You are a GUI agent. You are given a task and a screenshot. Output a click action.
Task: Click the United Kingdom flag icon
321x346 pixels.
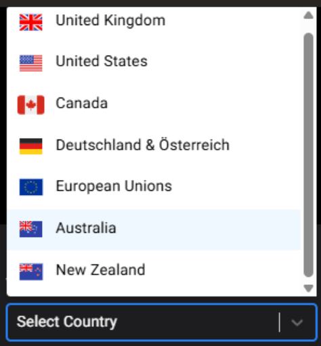[31, 22]
